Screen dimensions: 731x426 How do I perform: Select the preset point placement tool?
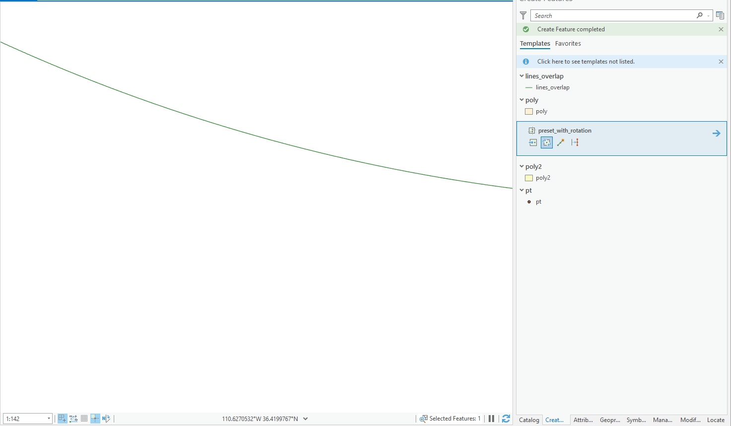pyautogui.click(x=533, y=142)
